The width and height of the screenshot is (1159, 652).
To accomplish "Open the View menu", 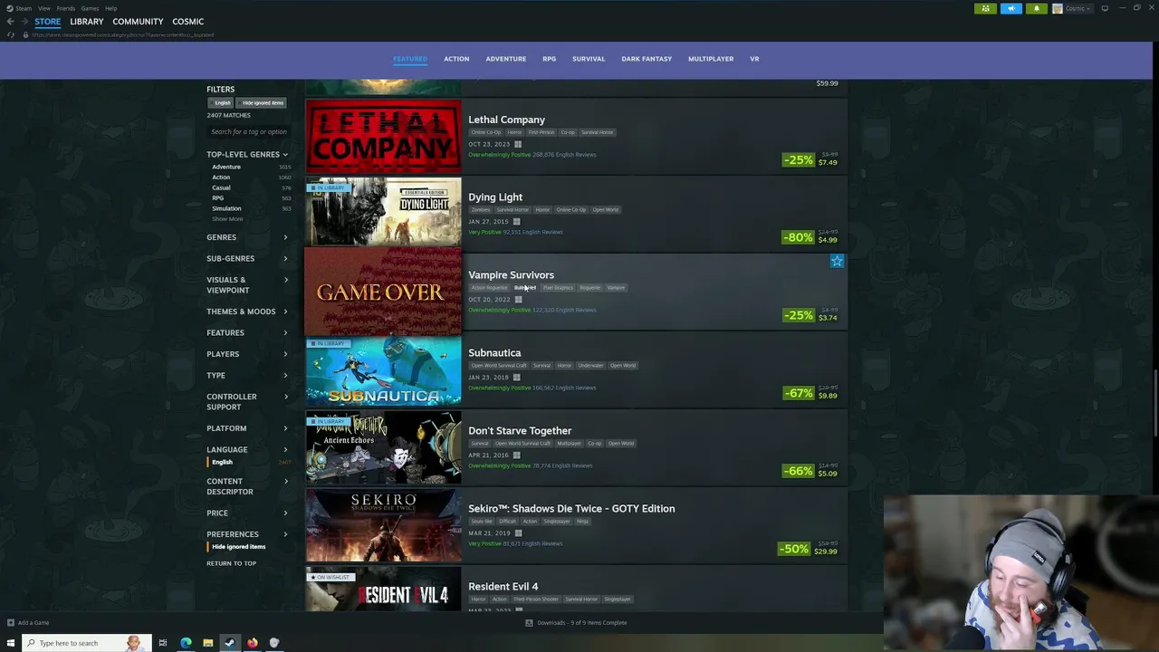I will click(x=43, y=8).
